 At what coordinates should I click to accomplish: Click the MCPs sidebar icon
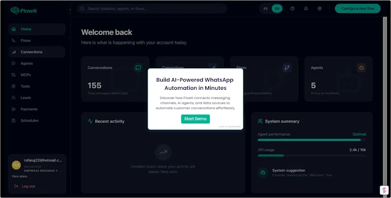point(14,75)
